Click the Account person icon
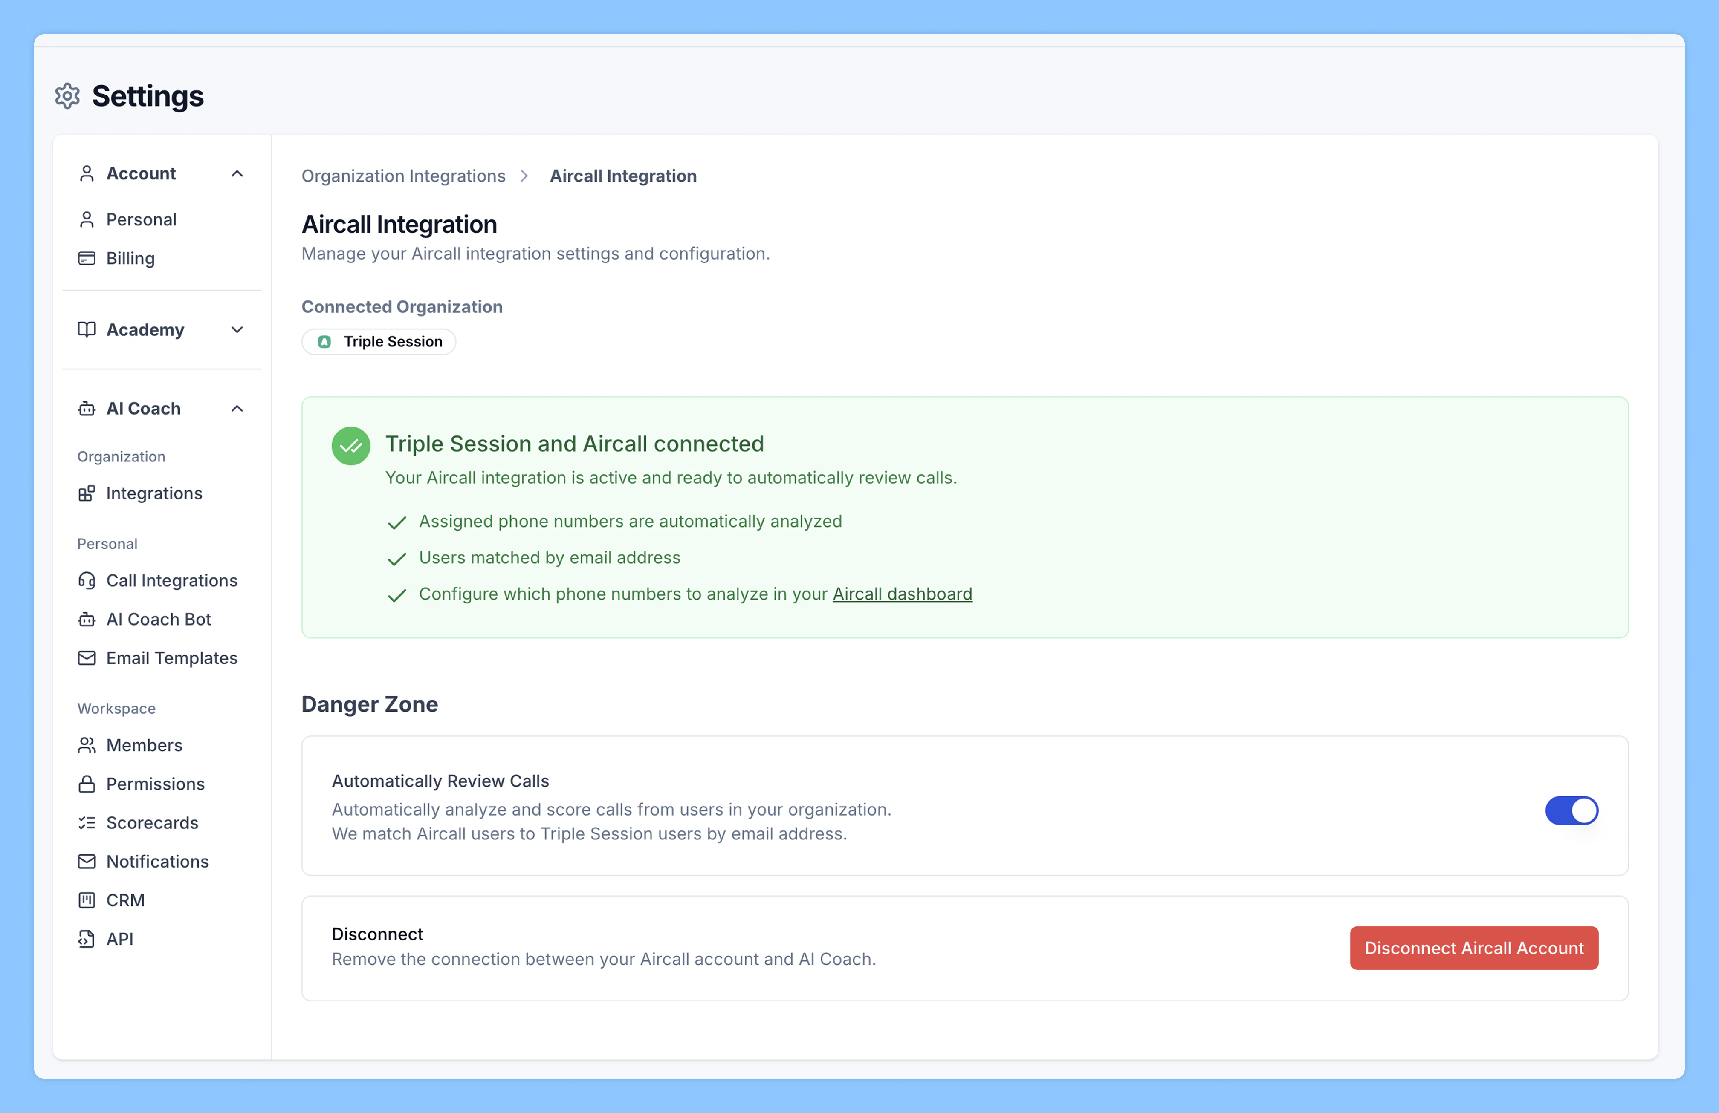This screenshot has width=1719, height=1113. tap(87, 174)
